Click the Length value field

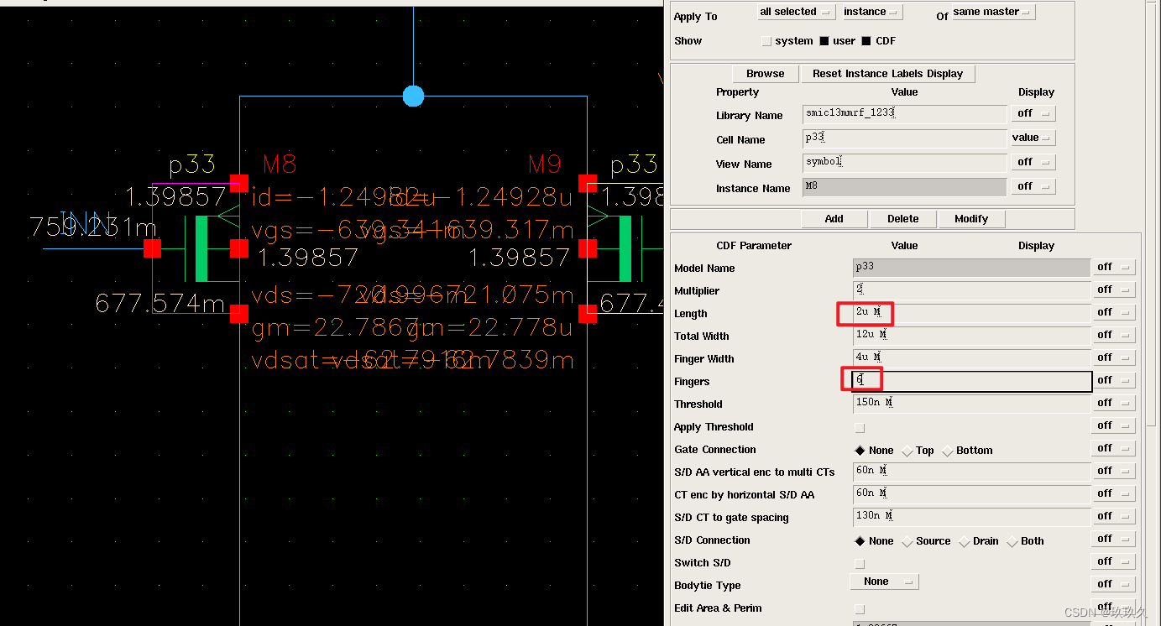point(971,313)
